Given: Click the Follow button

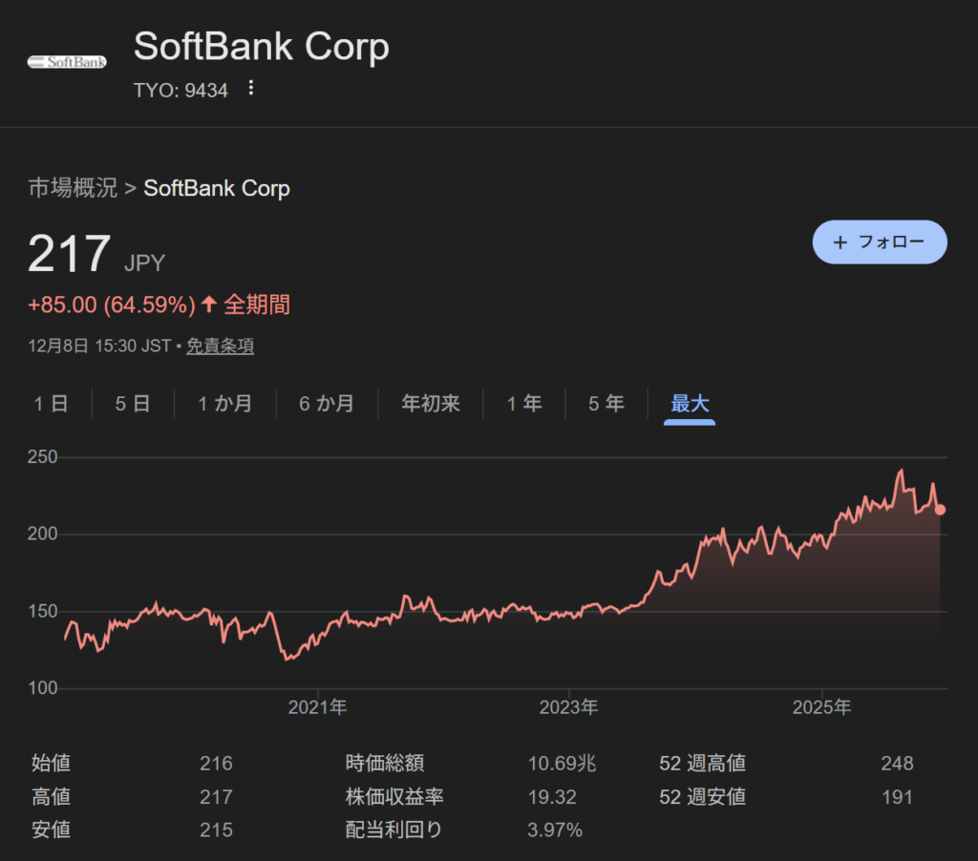Looking at the screenshot, I should [x=880, y=242].
